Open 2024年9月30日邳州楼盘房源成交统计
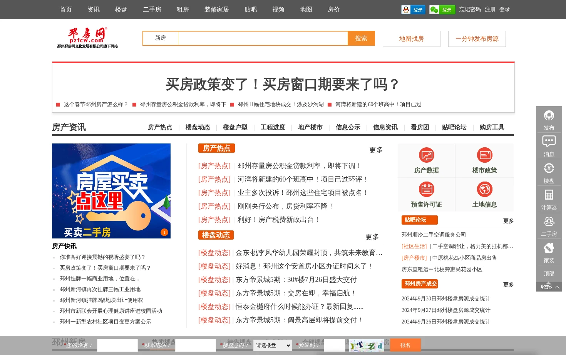Viewport: 566px width, 355px height. point(446,298)
